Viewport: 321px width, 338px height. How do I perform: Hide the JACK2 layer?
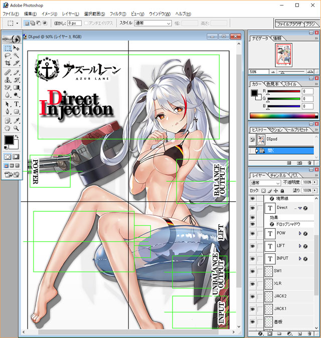pyautogui.click(x=252, y=296)
